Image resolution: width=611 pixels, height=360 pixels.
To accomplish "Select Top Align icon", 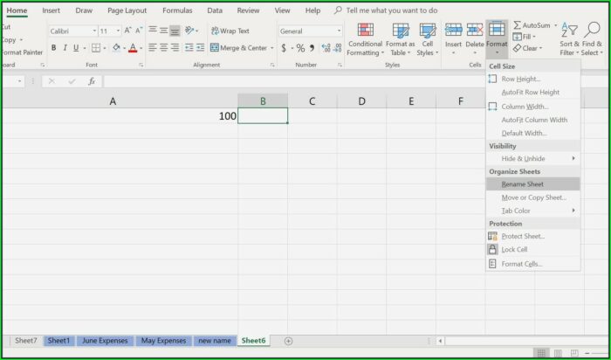I will click(153, 30).
